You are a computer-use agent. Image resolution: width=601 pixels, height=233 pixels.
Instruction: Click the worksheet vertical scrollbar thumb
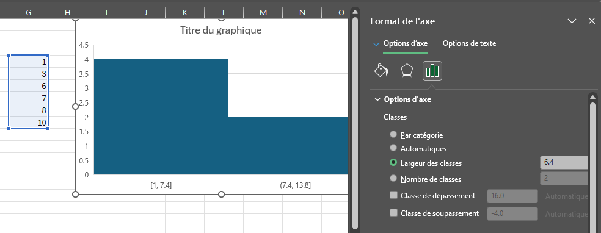click(x=355, y=123)
